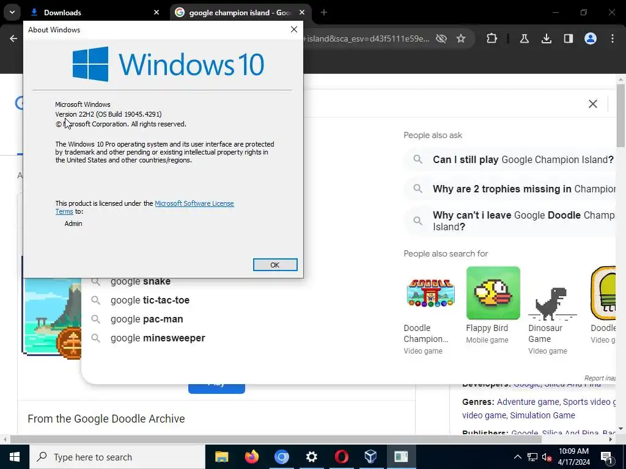Open Settings gear from taskbar
Screen dimensions: 626x469
coord(311,457)
